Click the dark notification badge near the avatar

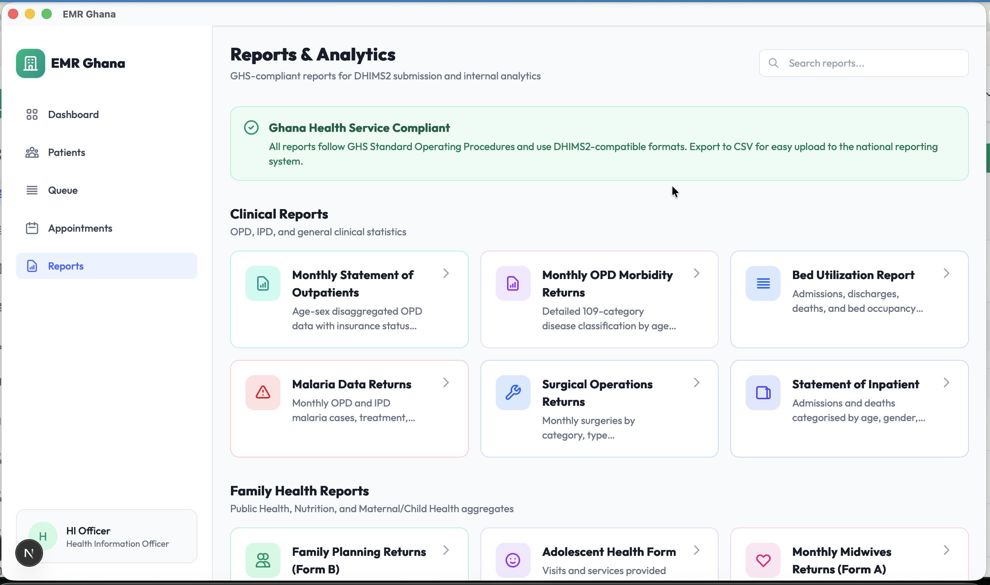[29, 552]
